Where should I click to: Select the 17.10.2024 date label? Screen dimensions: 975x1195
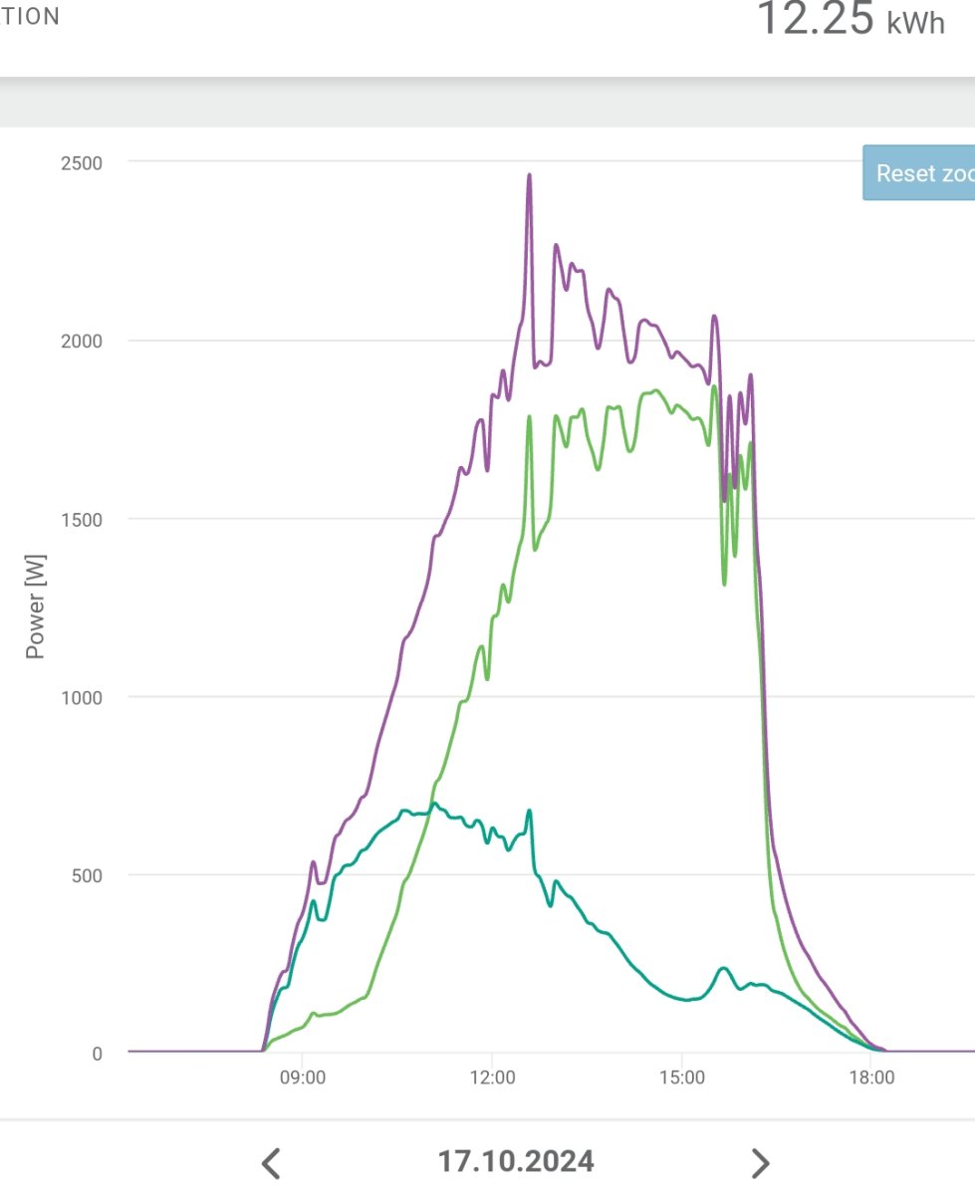(x=516, y=1161)
